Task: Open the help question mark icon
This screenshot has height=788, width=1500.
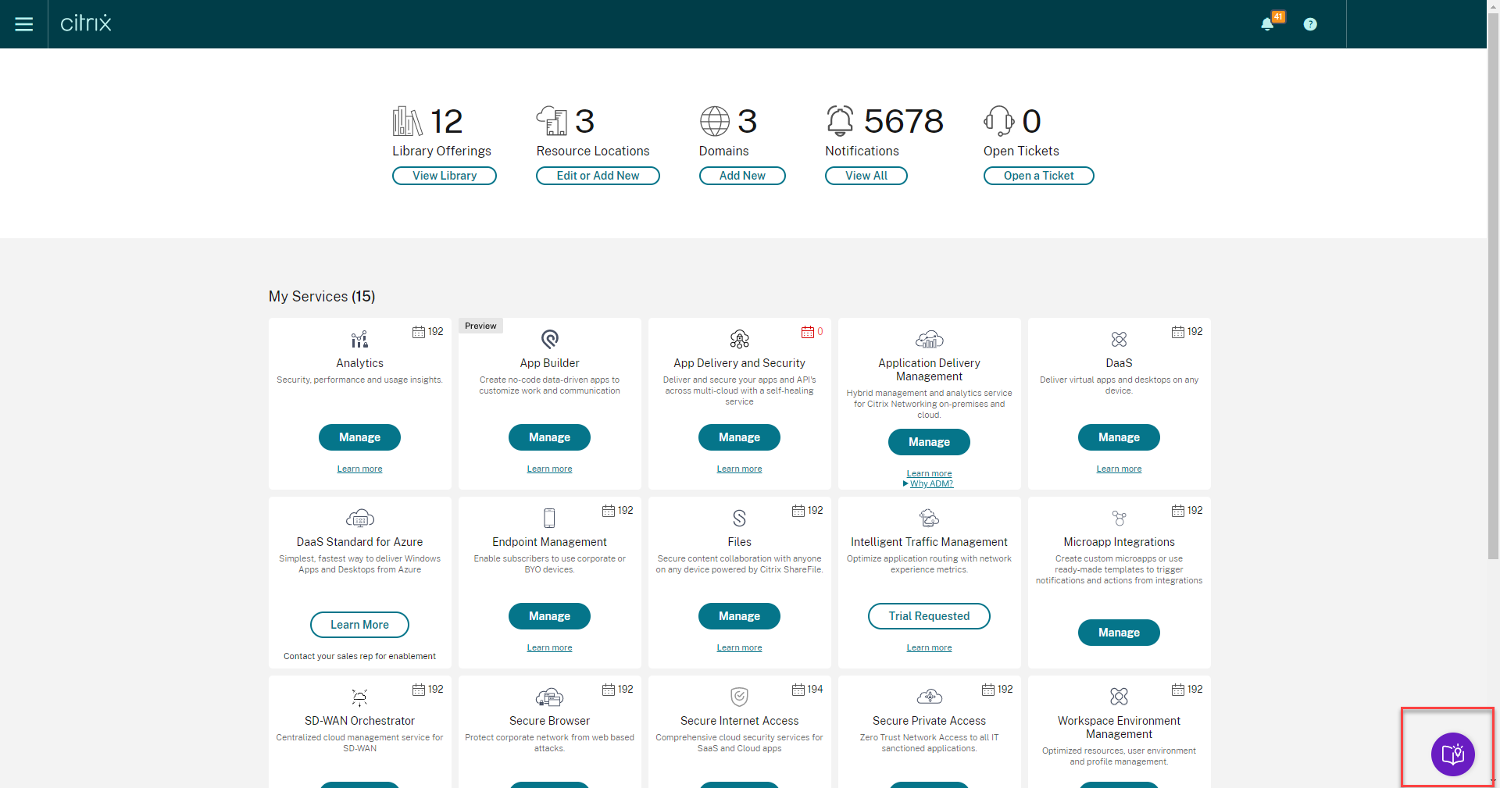Action: [1310, 24]
